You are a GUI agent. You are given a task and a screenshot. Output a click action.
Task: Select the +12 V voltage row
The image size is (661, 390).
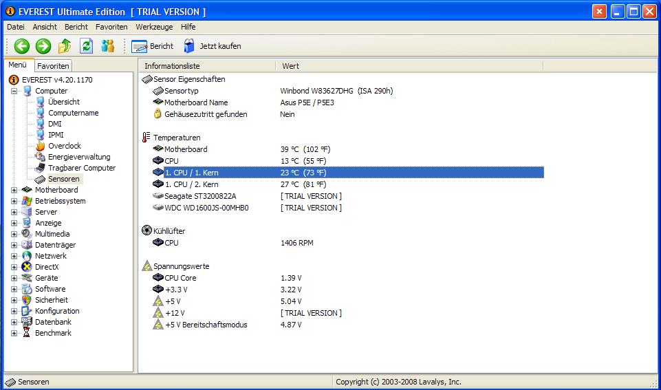tap(341, 313)
